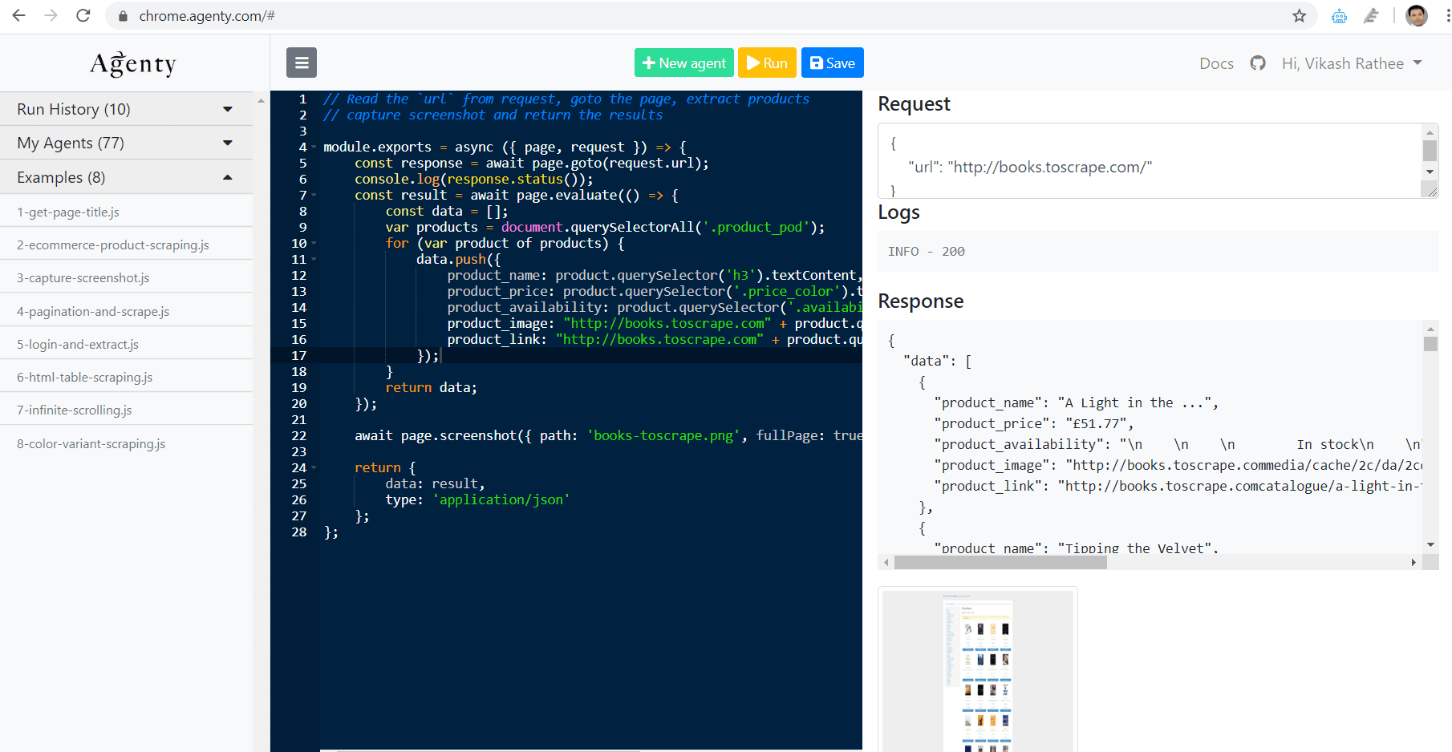
Task: Click the browser address bar URL
Action: tap(207, 16)
